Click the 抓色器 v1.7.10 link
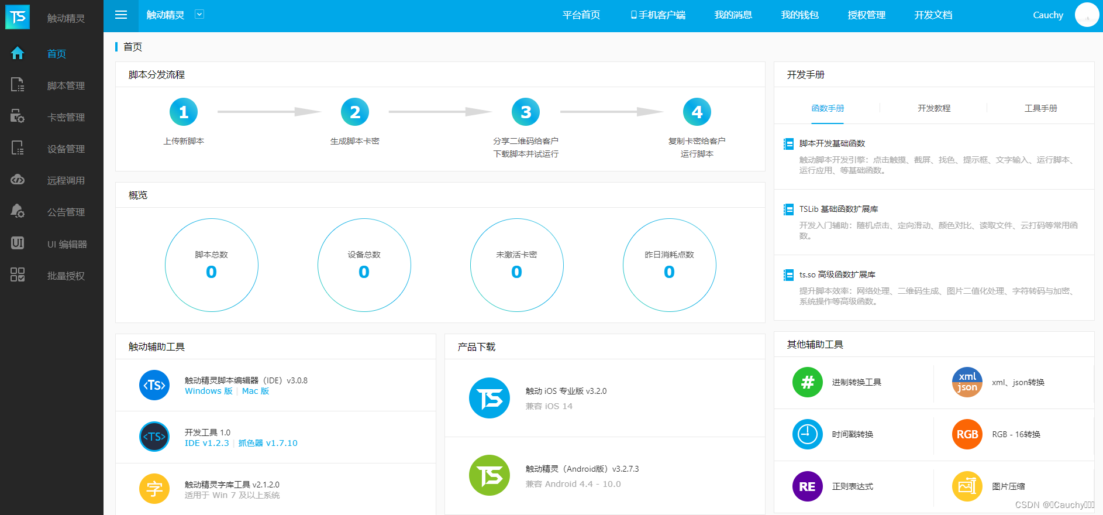This screenshot has width=1103, height=515. click(x=268, y=443)
